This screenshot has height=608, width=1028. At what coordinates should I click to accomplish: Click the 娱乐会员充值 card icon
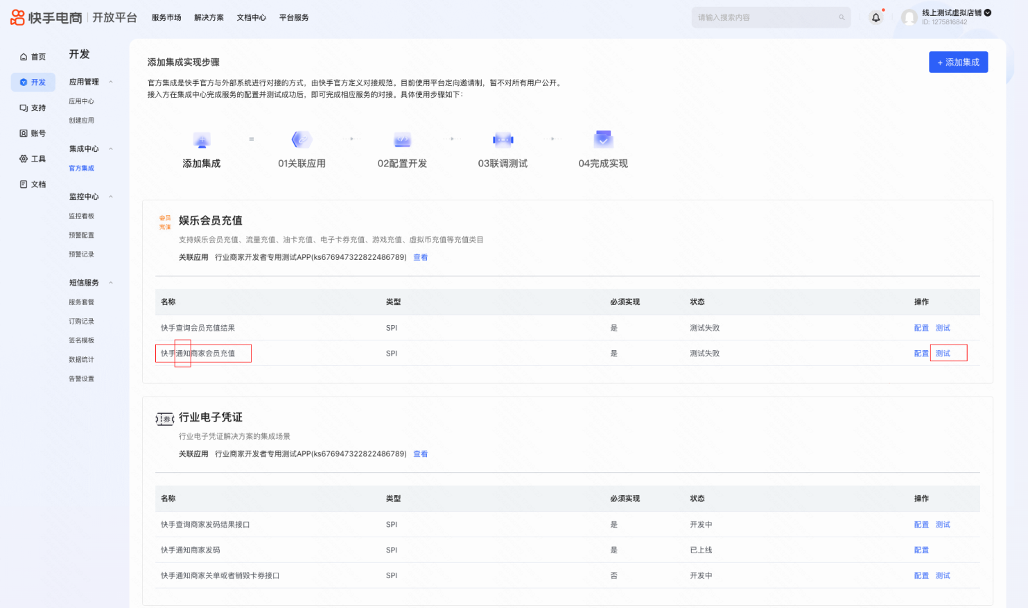point(165,222)
